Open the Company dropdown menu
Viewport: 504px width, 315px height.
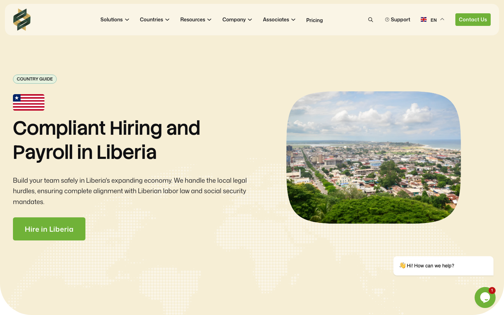[x=237, y=20]
